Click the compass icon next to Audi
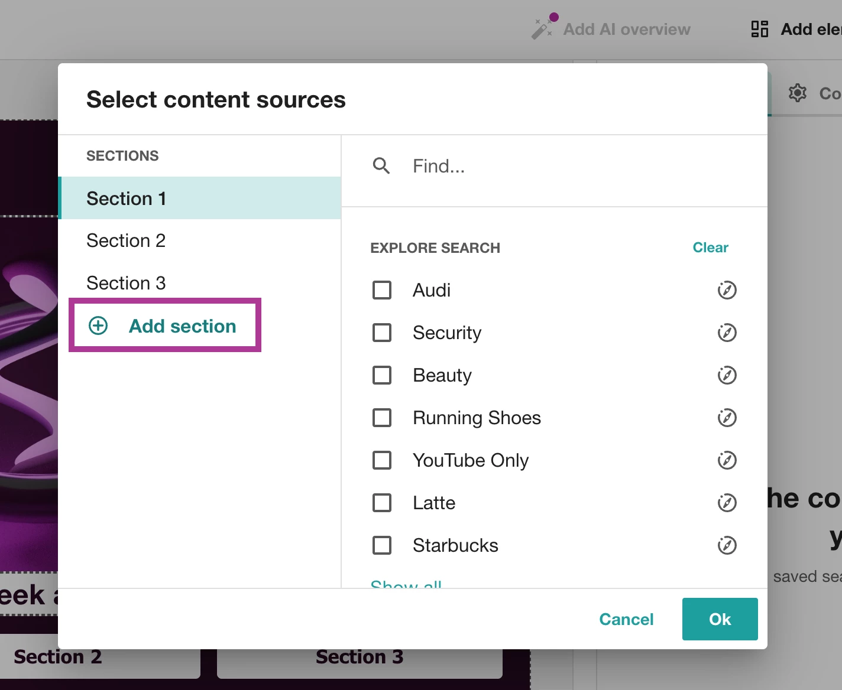Image resolution: width=842 pixels, height=690 pixels. pyautogui.click(x=727, y=290)
